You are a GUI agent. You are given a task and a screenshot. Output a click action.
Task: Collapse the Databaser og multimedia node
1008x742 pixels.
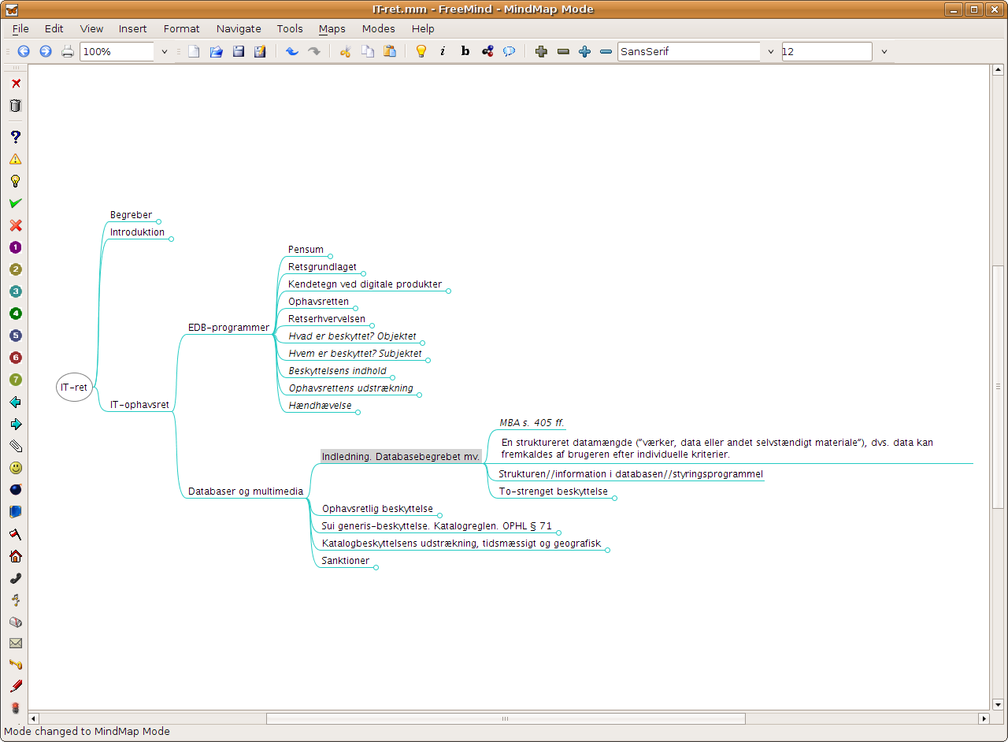coord(246,492)
